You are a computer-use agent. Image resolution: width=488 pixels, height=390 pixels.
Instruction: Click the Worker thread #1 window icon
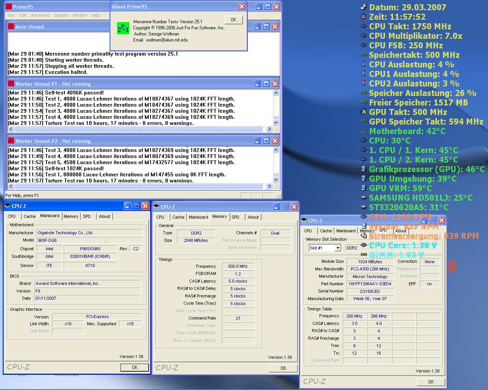pos(11,83)
